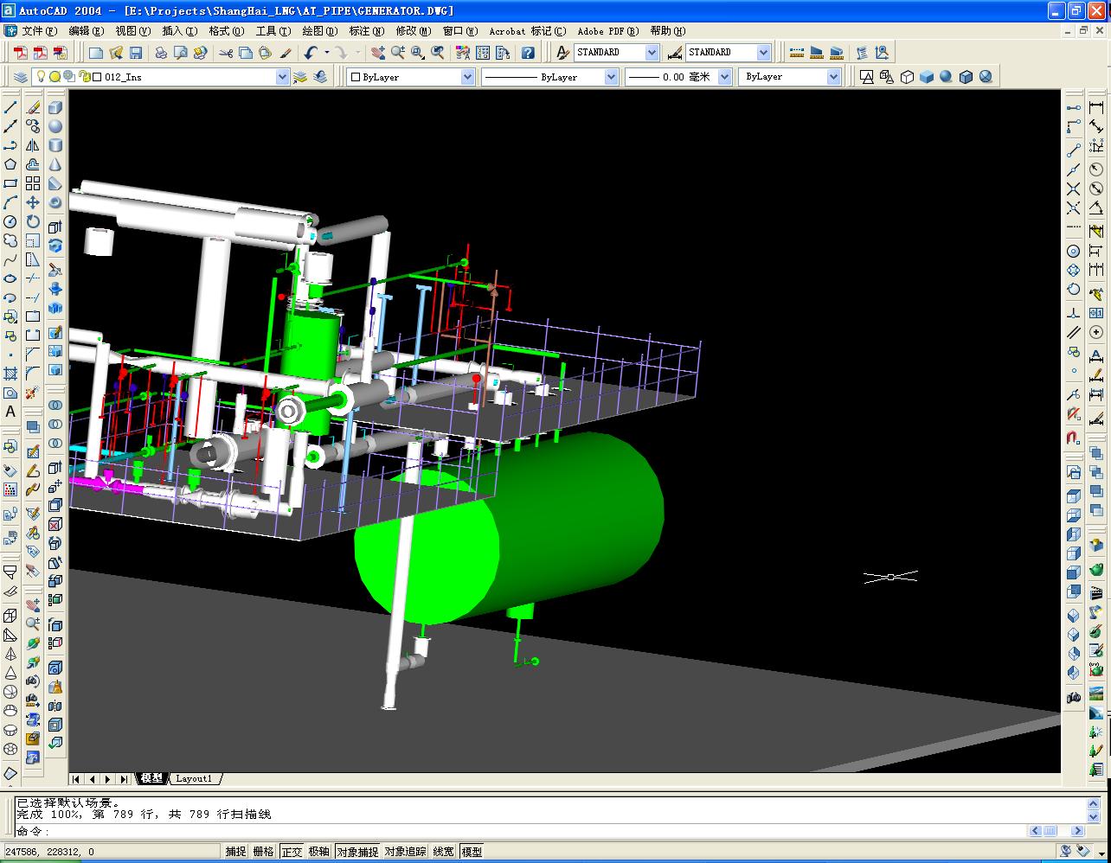Screen dimensions: 1111x863
Task: Open the 绘图 menu
Action: point(319,31)
